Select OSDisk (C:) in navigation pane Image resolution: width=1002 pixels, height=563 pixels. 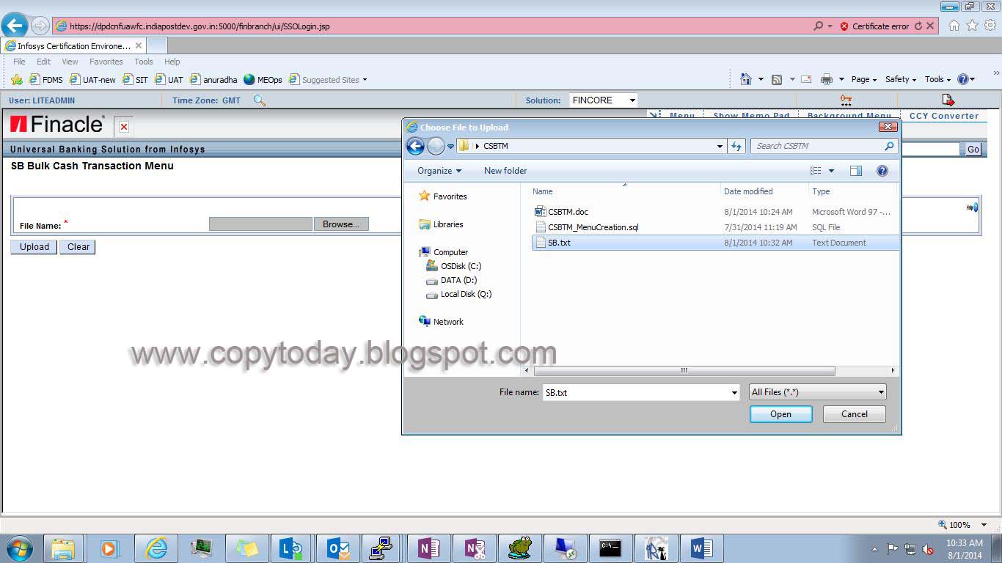pyautogui.click(x=461, y=266)
